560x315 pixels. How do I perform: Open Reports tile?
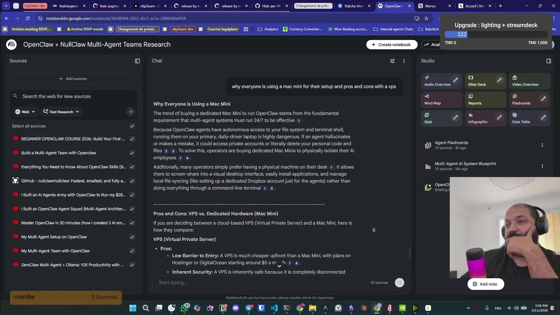pos(485,100)
